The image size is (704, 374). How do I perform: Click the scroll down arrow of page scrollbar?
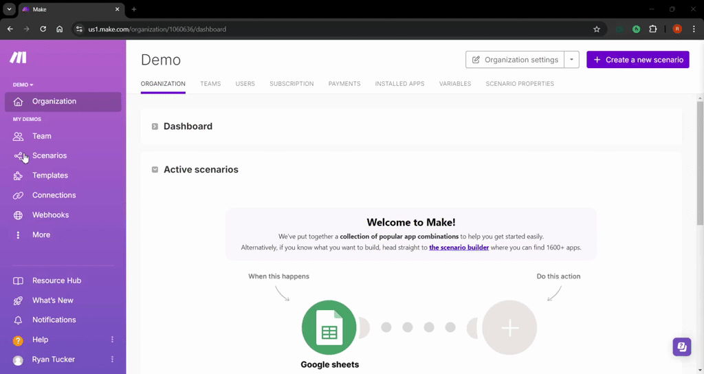click(x=700, y=370)
